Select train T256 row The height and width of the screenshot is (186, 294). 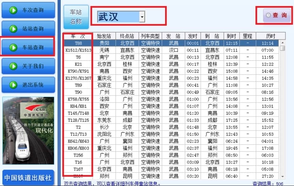click(x=171, y=155)
